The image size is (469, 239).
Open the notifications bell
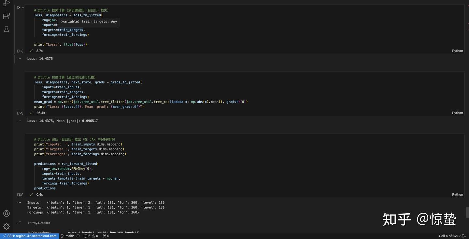pos(463,235)
